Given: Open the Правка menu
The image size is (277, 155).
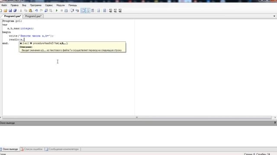Looking at the screenshot, I should click(x=14, y=5).
